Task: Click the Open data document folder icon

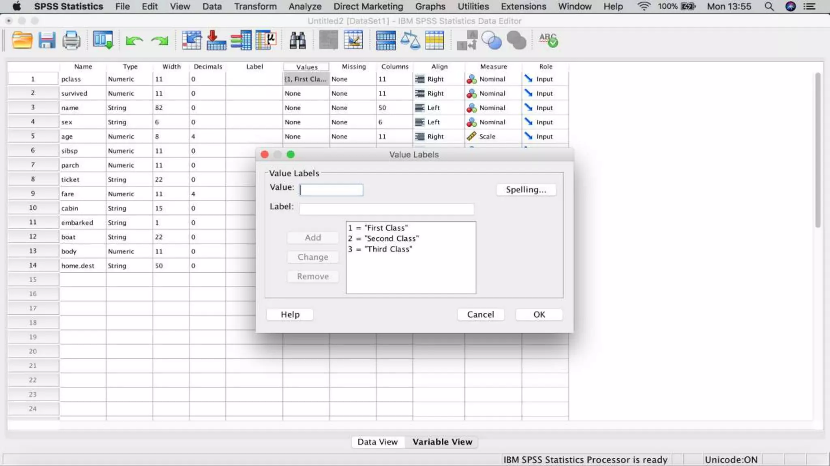Action: click(22, 40)
